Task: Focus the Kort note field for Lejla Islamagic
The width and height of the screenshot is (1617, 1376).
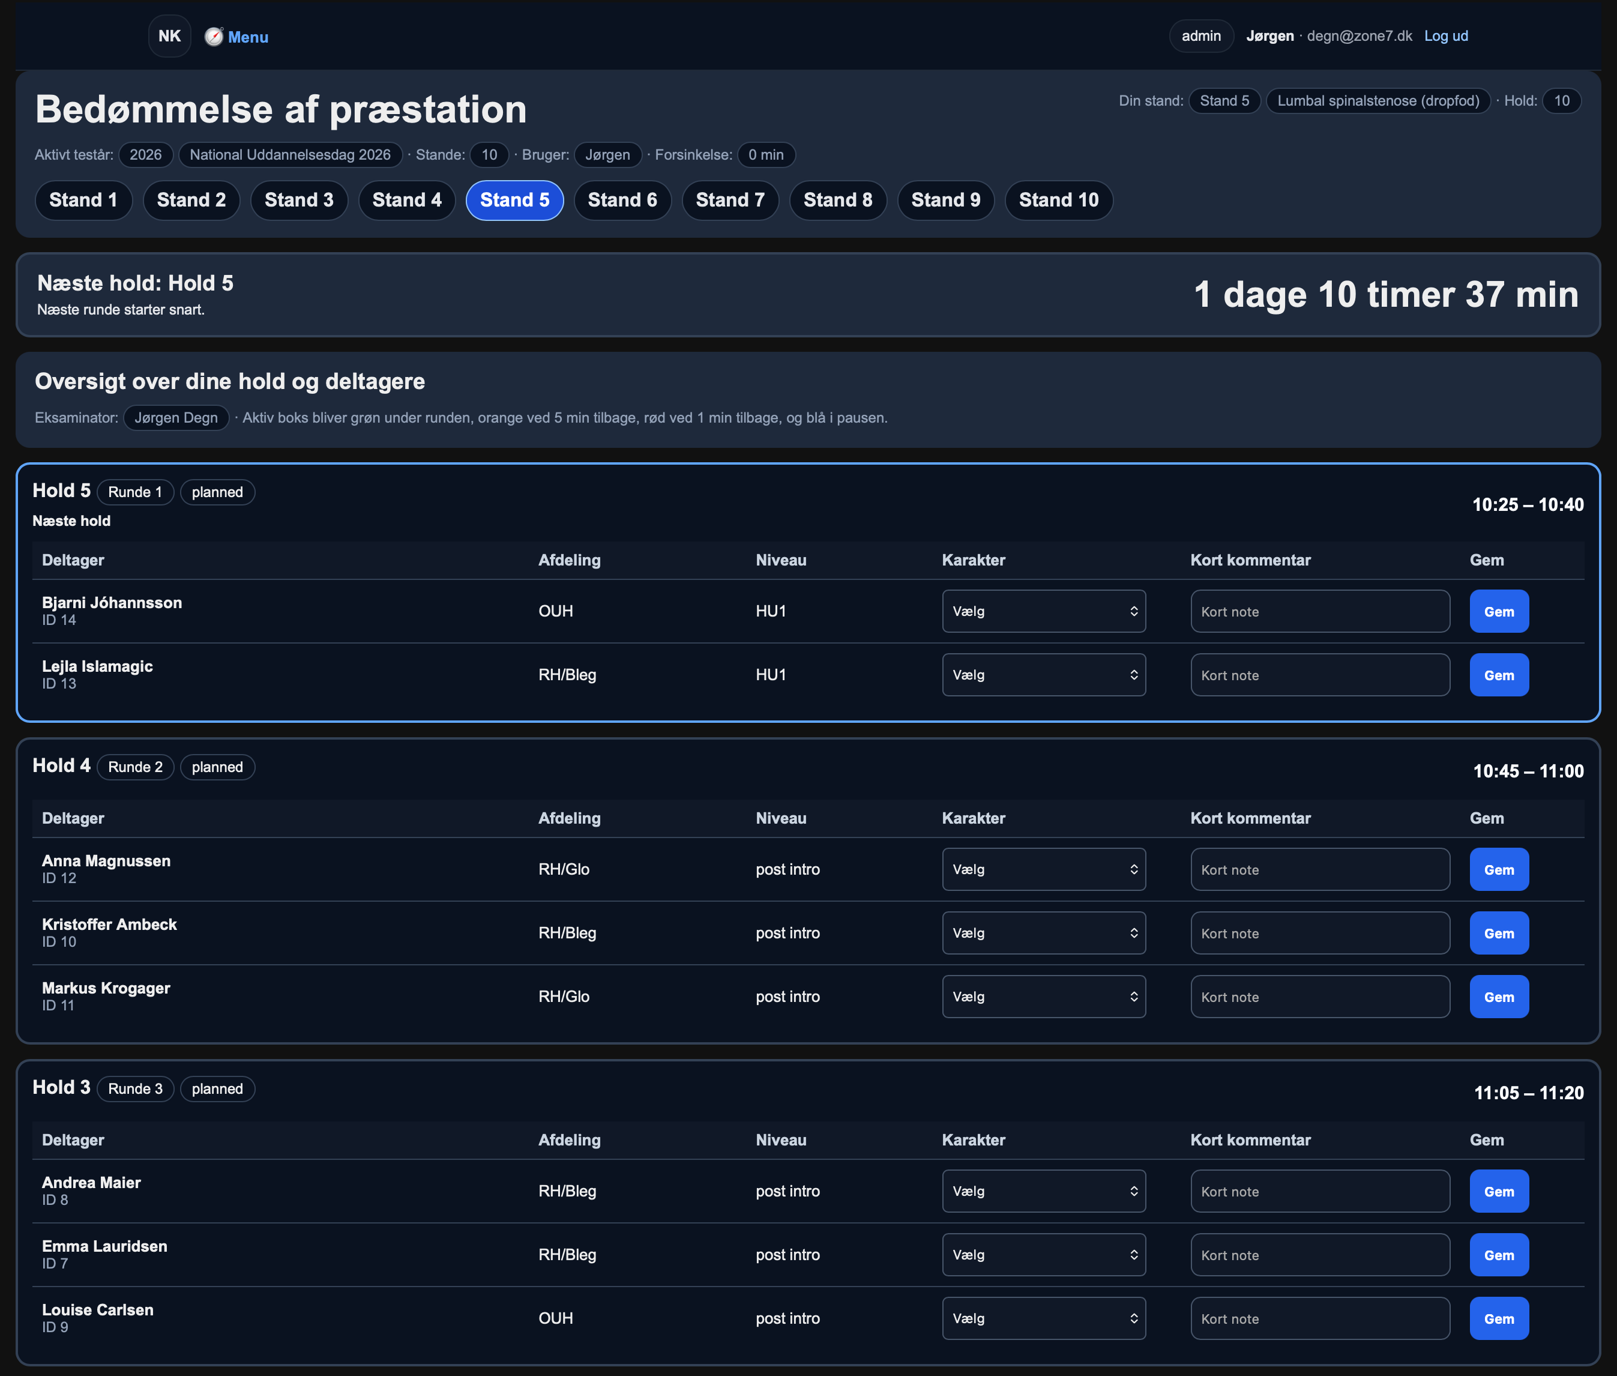Action: [1320, 675]
